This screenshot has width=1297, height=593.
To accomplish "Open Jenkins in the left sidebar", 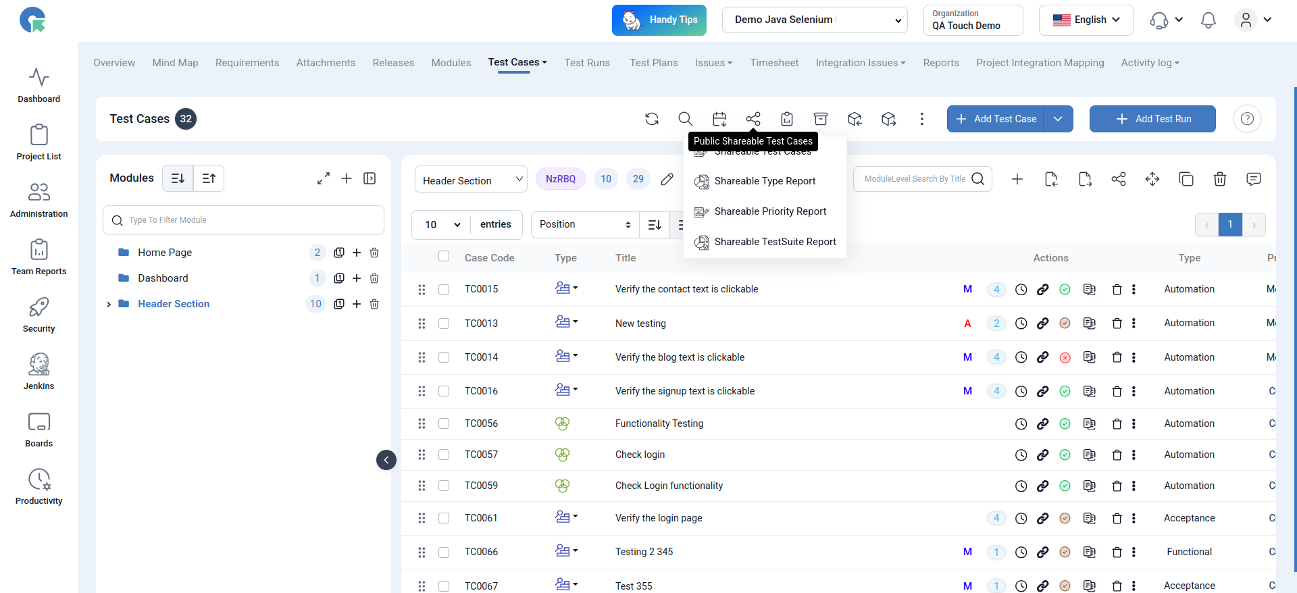I will (x=39, y=371).
